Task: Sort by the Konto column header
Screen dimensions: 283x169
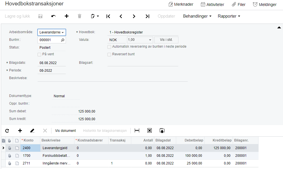Action: (28, 140)
